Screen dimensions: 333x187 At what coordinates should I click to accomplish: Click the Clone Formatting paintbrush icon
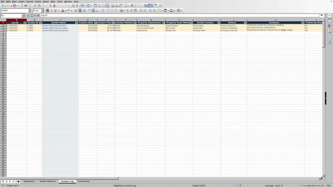click(x=50, y=6)
